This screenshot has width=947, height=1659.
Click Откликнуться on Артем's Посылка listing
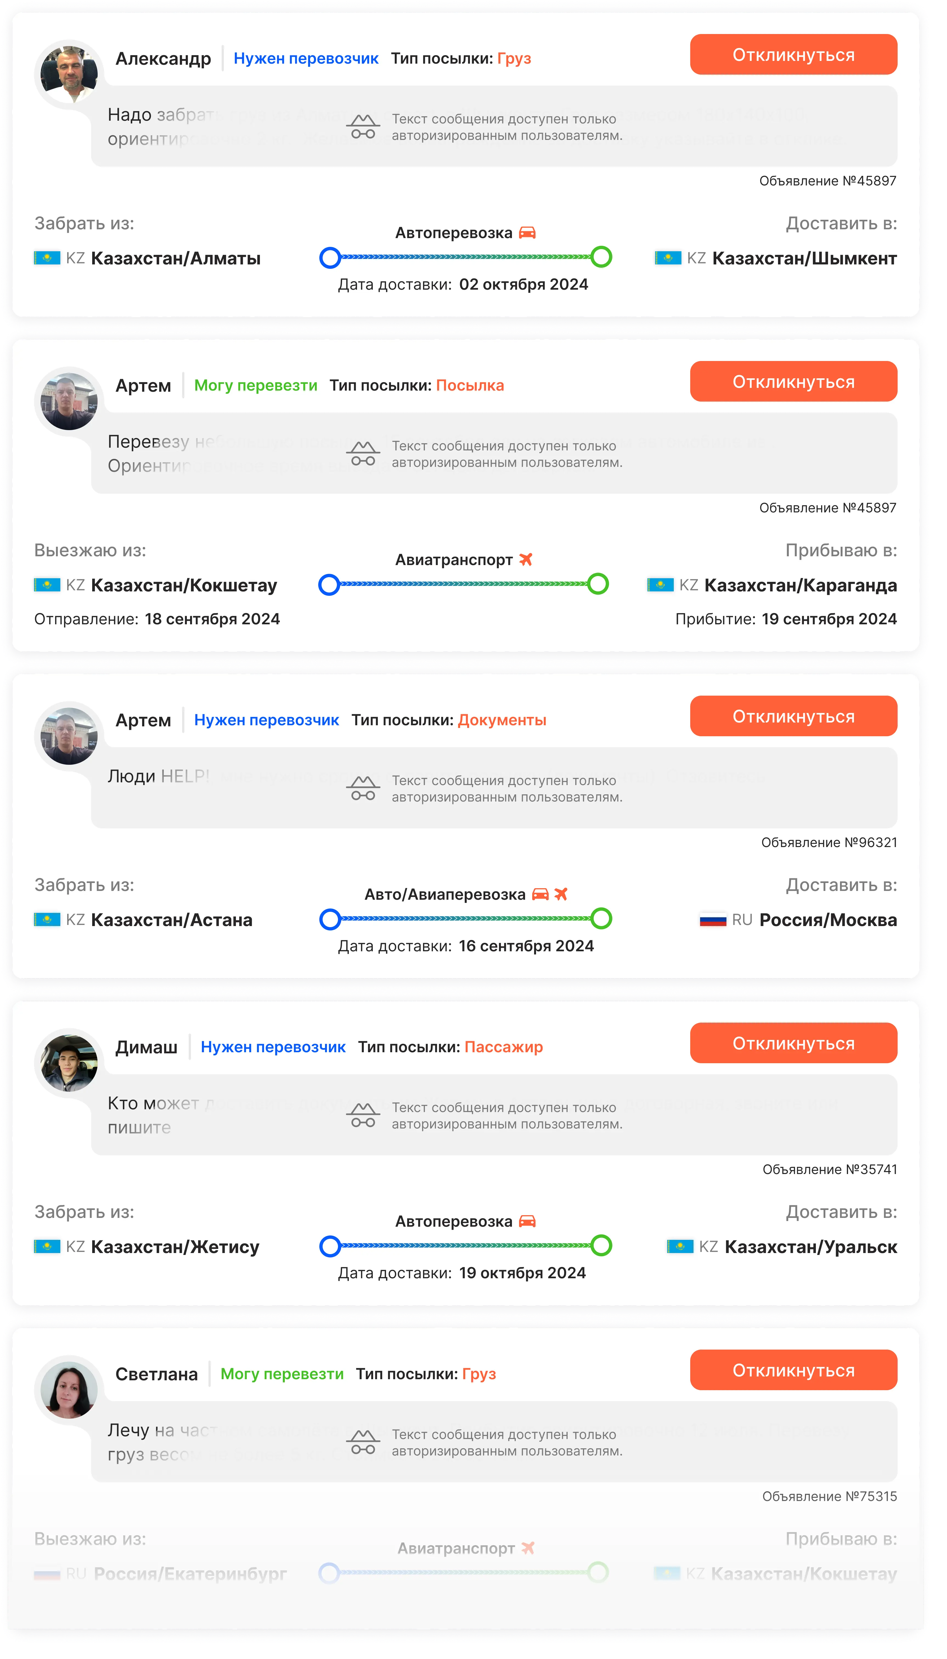(x=807, y=388)
